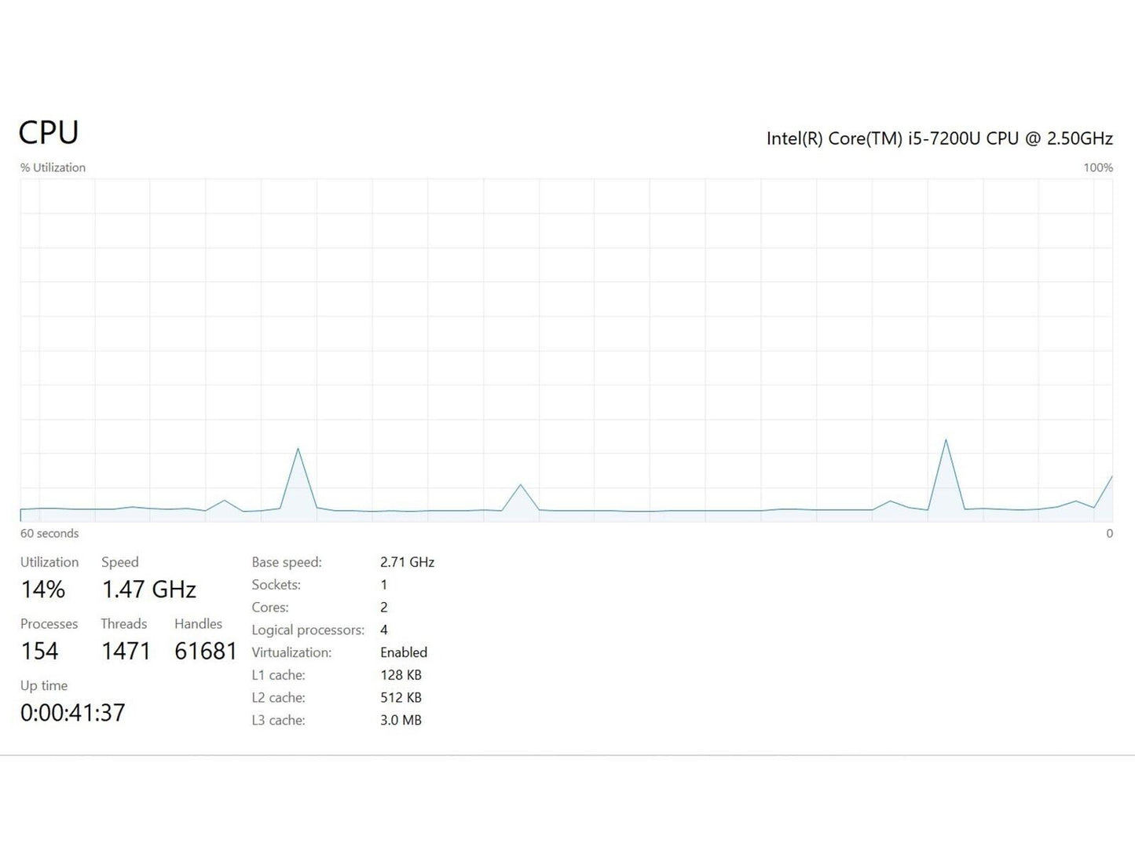Image resolution: width=1135 pixels, height=852 pixels.
Task: Click the 128 KB L1 cache value
Action: (401, 675)
